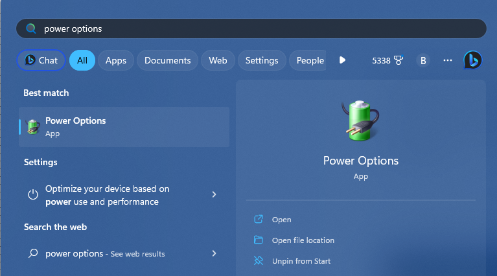
Task: Click Open in the preview pane
Action: [281, 220]
